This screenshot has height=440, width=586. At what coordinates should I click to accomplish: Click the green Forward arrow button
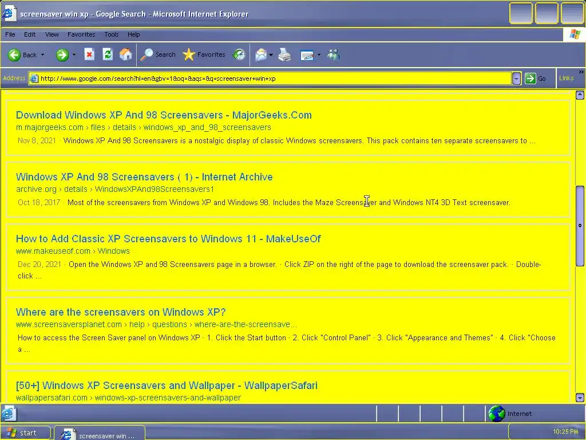tap(62, 55)
